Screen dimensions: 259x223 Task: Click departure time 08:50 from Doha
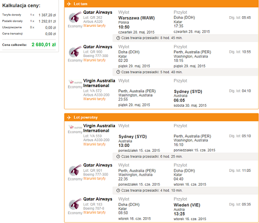123,213
